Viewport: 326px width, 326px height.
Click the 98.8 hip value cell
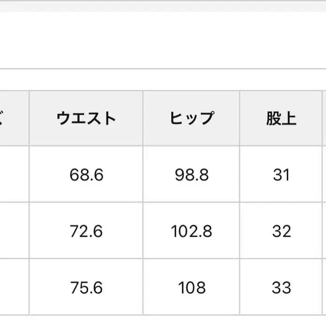click(191, 175)
